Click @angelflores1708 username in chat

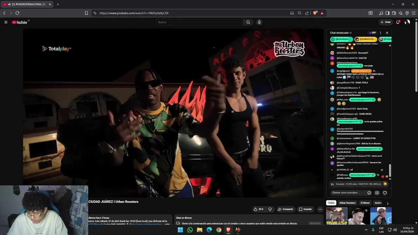[346, 83]
